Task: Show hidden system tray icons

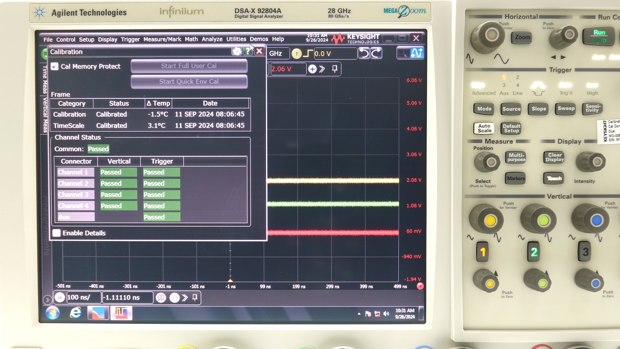Action: click(359, 314)
